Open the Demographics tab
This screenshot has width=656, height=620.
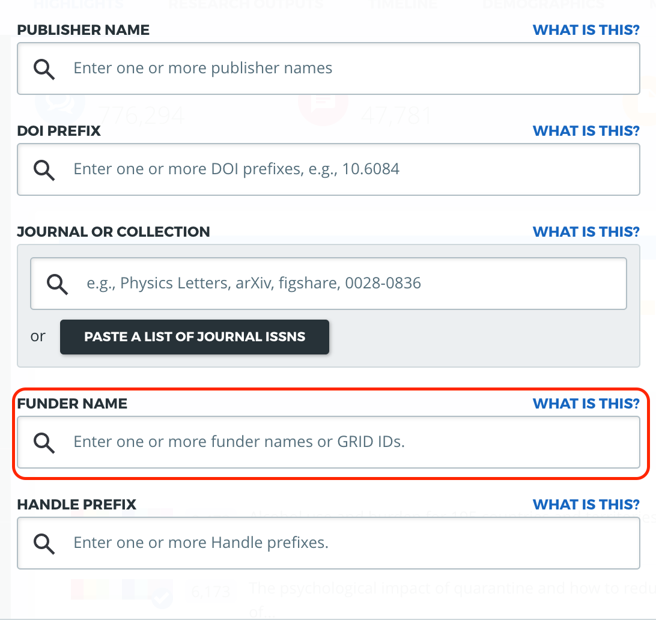(x=544, y=4)
